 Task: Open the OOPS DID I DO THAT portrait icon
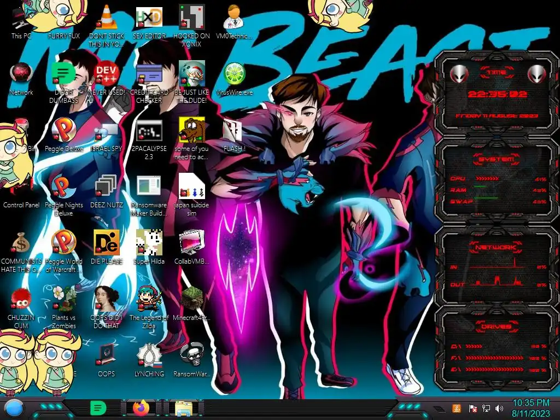(107, 307)
